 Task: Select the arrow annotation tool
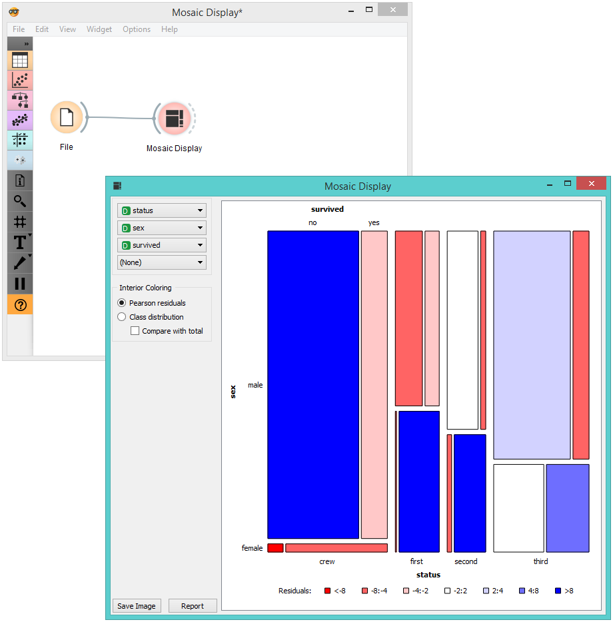point(19,263)
